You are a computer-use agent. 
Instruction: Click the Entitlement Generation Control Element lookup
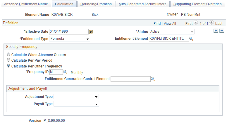point(153,79)
